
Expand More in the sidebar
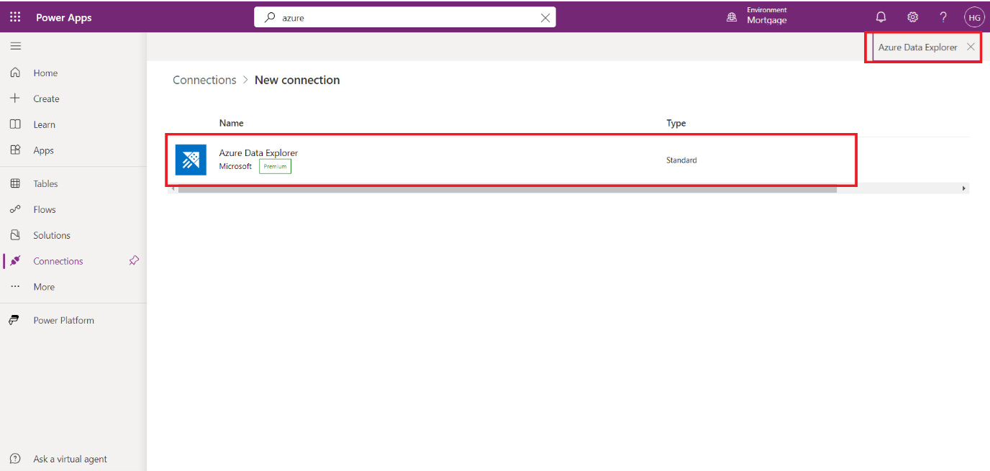tap(44, 287)
